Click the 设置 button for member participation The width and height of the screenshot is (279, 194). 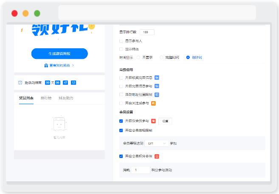click(x=165, y=121)
